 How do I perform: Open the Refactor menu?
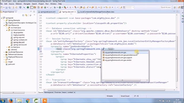(x=19, y=4)
